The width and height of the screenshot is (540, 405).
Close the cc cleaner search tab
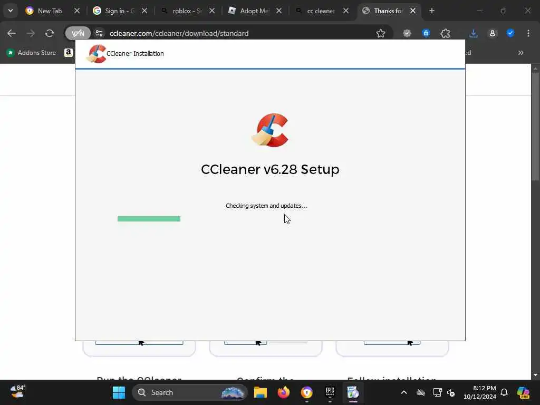tap(346, 11)
